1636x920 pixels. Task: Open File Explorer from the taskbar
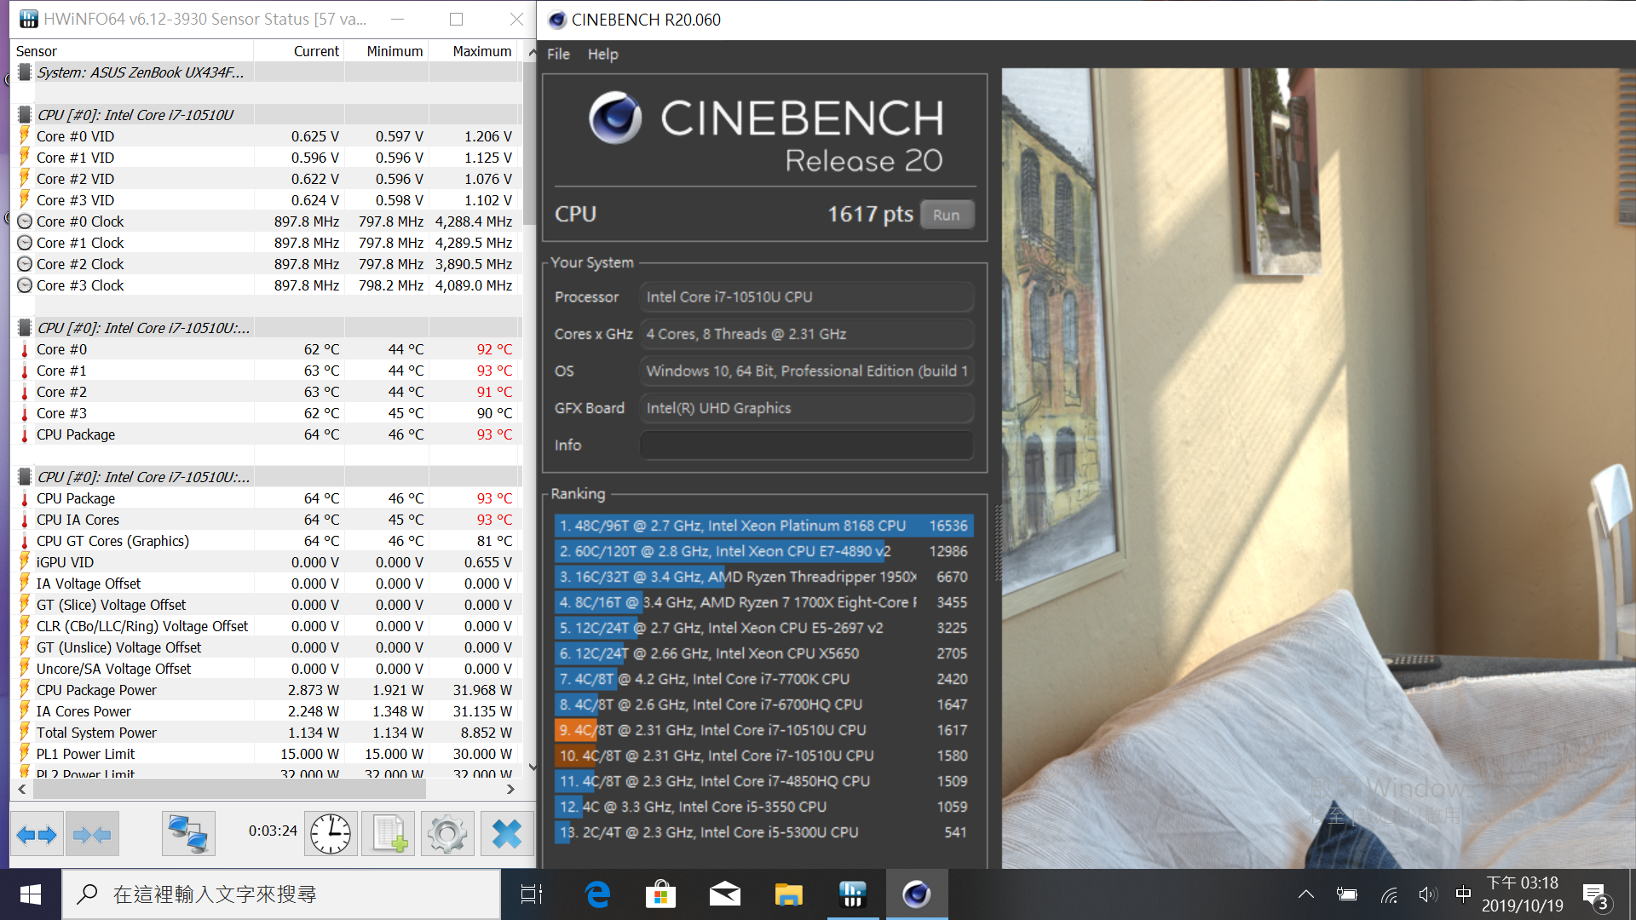788,894
